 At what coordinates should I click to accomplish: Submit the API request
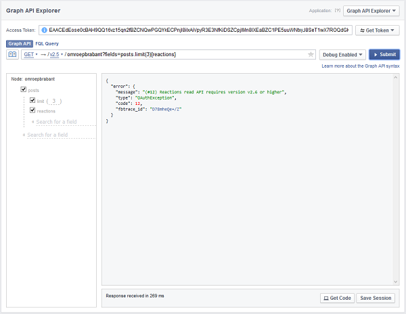pos(384,55)
